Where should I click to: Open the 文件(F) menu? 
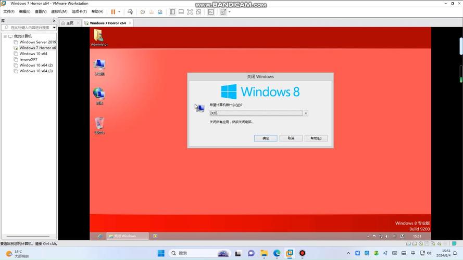coord(9,11)
